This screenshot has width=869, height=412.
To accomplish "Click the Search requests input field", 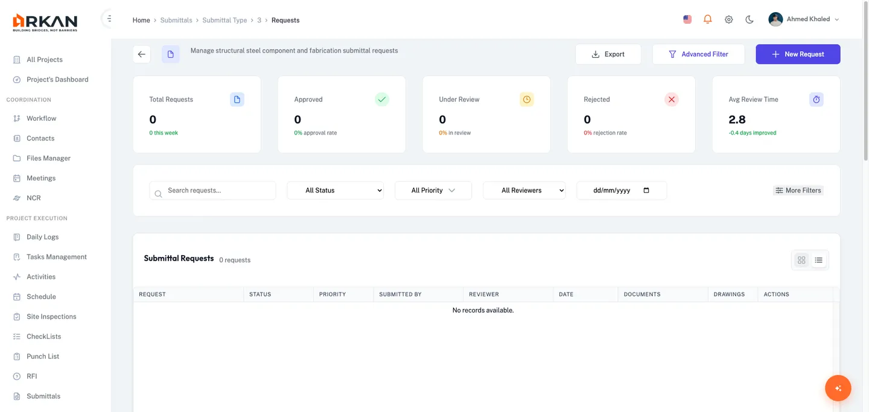I will pyautogui.click(x=218, y=190).
